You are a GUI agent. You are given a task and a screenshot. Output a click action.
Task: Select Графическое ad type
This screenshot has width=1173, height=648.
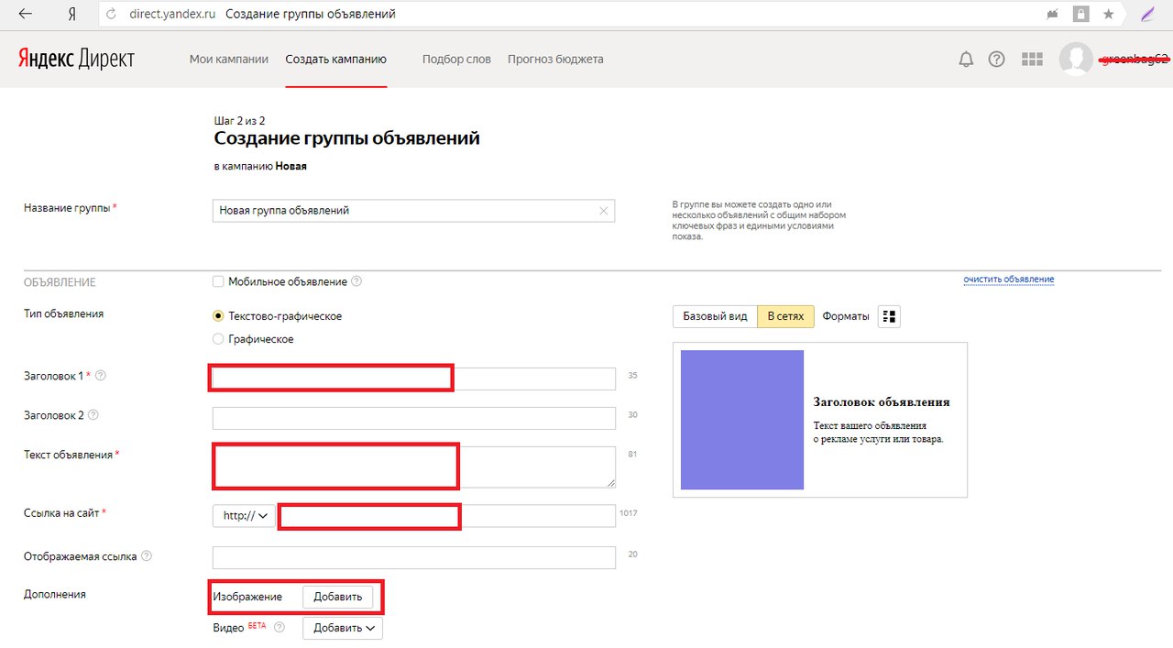(x=218, y=339)
